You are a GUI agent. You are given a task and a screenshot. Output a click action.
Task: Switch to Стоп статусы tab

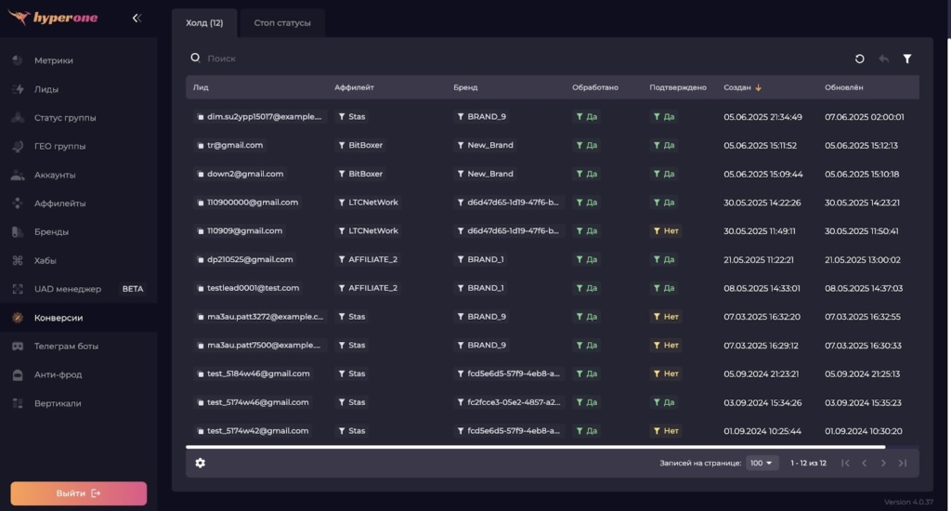pos(281,23)
